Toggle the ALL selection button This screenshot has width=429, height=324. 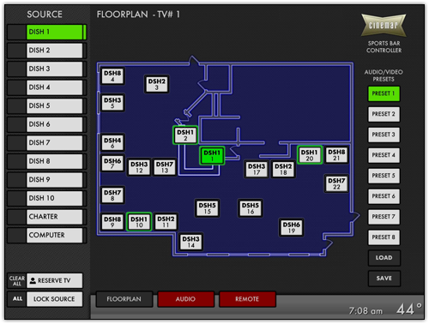[x=17, y=299]
